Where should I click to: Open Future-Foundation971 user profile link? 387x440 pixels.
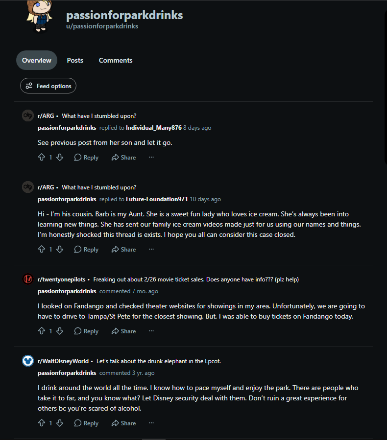pos(157,199)
